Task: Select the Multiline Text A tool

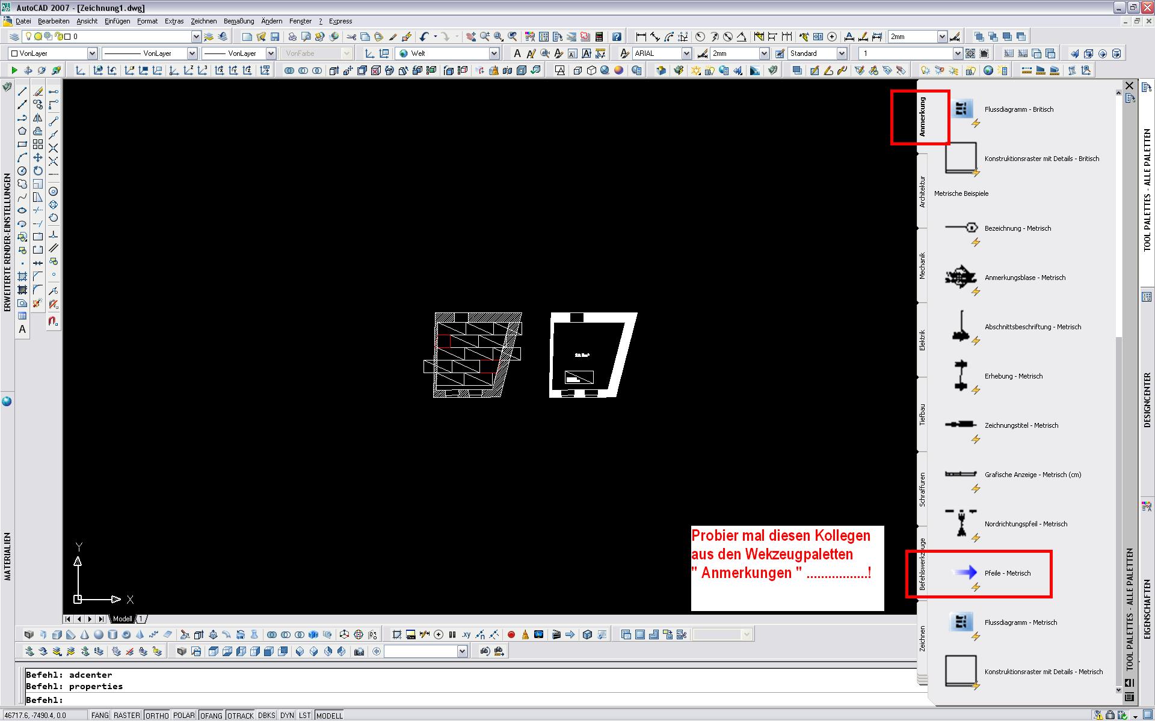Action: [x=22, y=329]
